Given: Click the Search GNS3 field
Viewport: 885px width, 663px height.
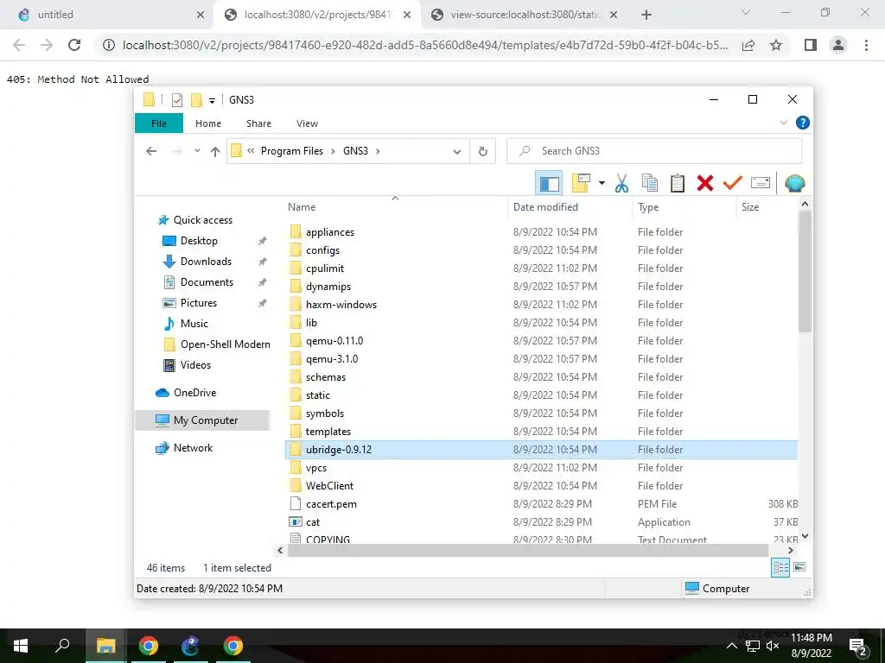Looking at the screenshot, I should 654,151.
